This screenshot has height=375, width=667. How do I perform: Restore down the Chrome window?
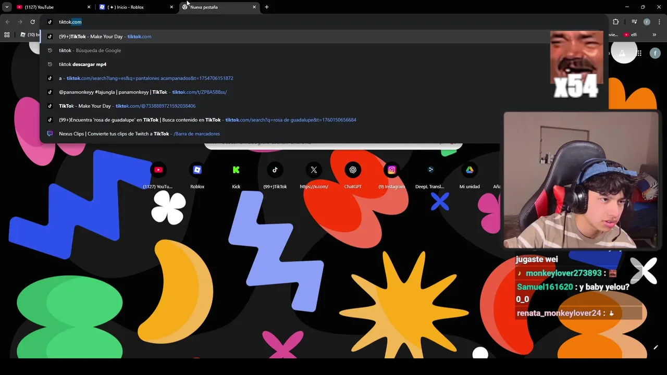(x=643, y=7)
